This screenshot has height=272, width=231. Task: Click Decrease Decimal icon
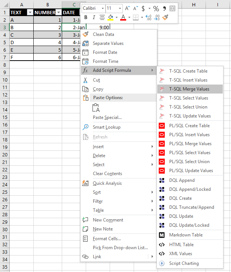(x=157, y=17)
